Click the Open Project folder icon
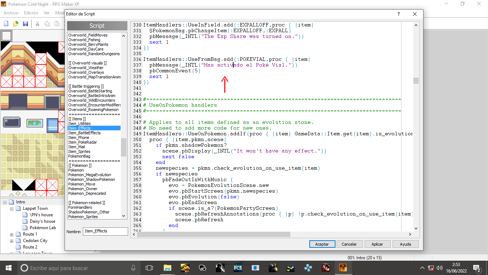Image resolution: width=488 pixels, height=275 pixels. (x=16, y=24)
